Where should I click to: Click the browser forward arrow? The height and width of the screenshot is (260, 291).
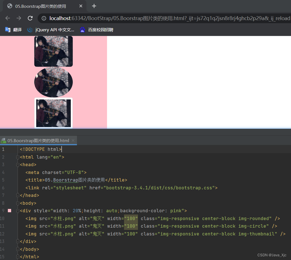pyautogui.click(x=19, y=18)
